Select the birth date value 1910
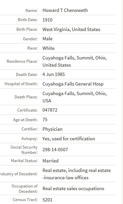 [47, 20]
